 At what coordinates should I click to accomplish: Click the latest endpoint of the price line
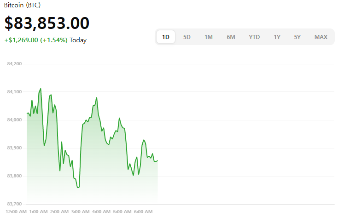[x=157, y=160]
